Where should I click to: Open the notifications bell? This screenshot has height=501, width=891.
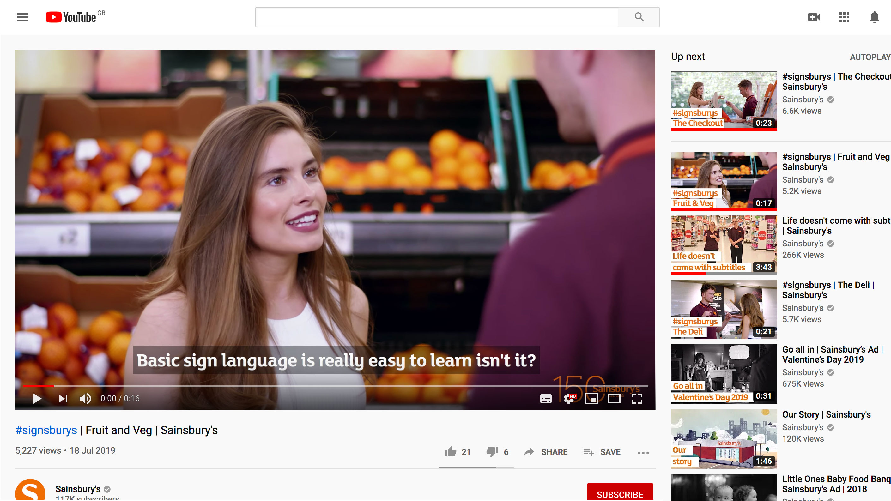[x=874, y=17]
